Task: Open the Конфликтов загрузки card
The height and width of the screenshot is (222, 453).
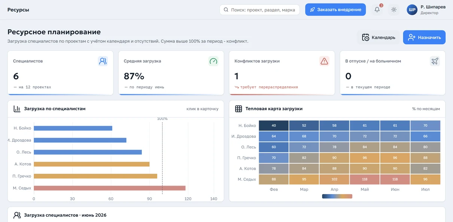Action: click(281, 73)
